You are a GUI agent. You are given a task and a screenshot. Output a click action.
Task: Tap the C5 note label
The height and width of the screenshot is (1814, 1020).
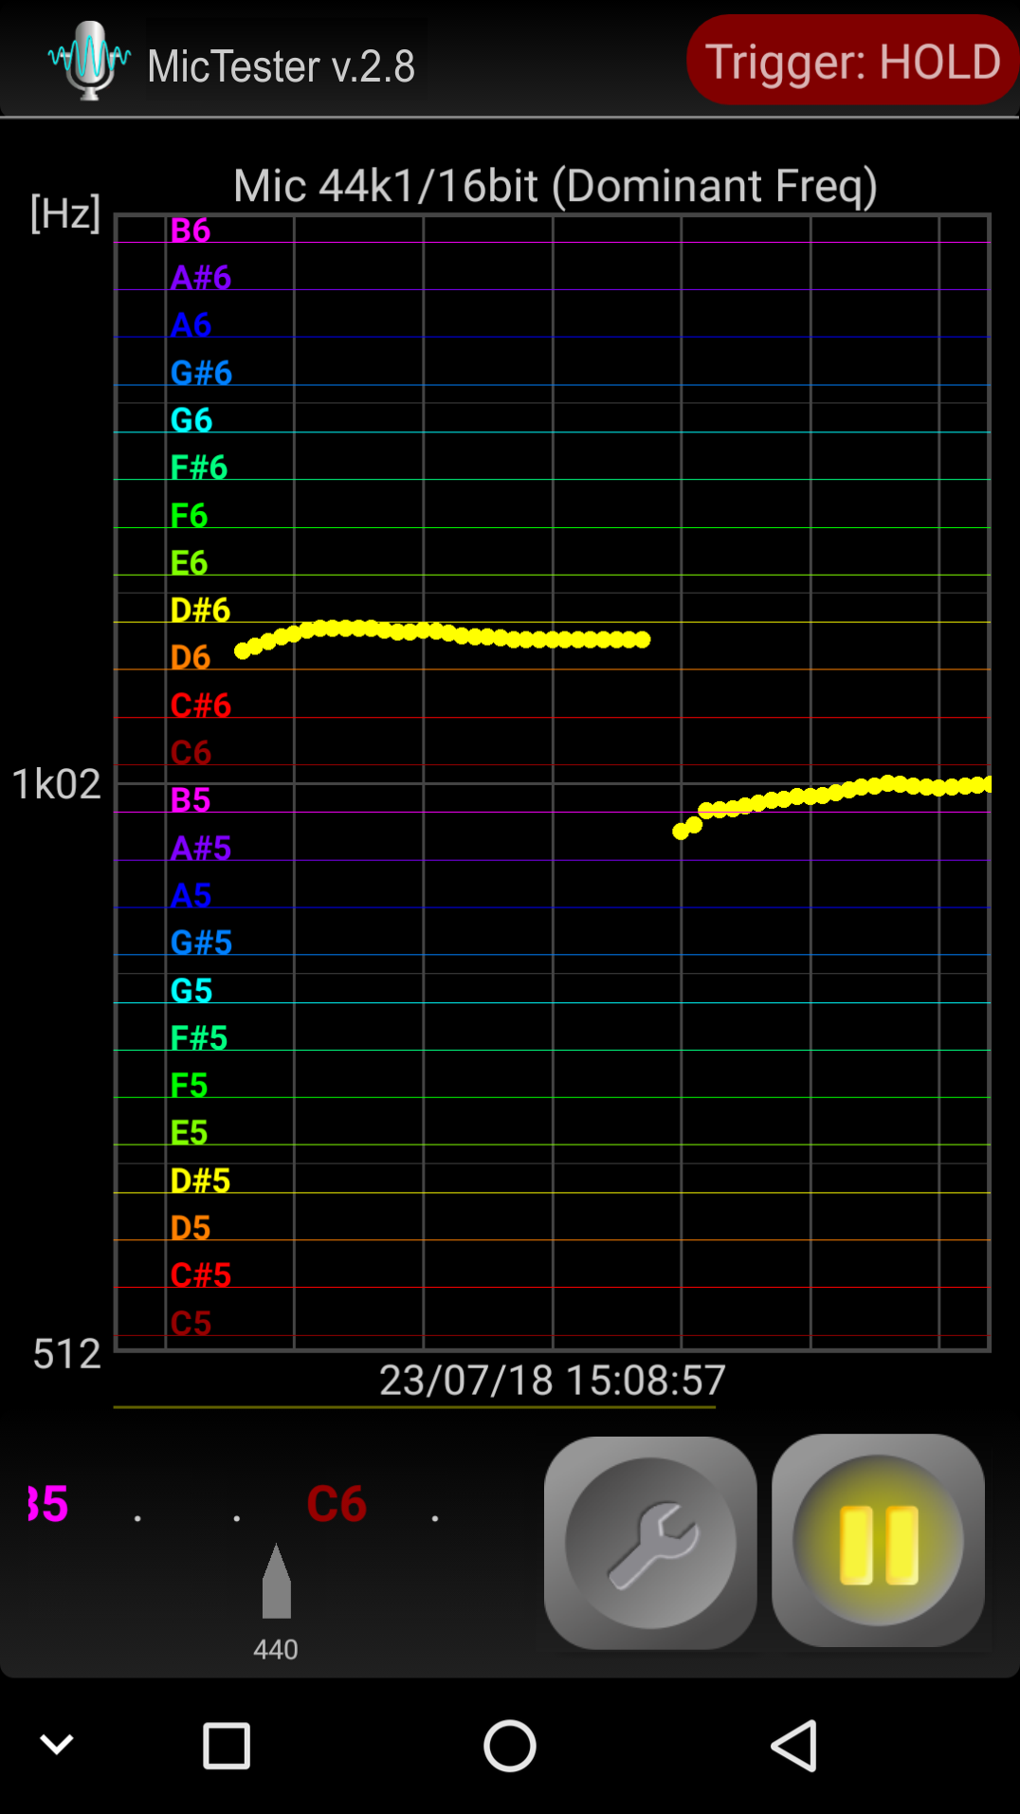pos(191,1324)
